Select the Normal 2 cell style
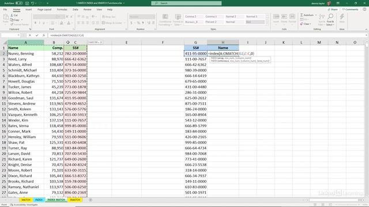The image size is (369, 207). [234, 17]
